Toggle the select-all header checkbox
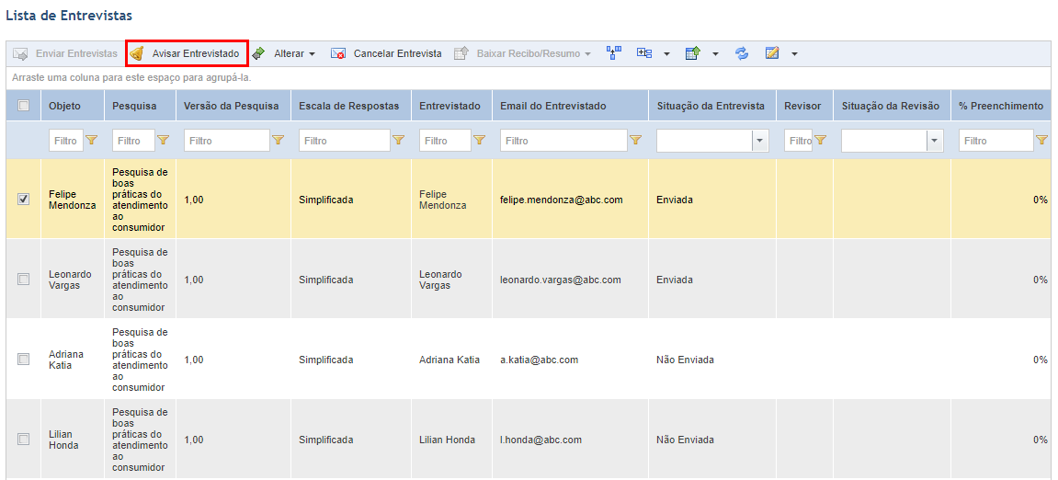The height and width of the screenshot is (480, 1058). [24, 106]
